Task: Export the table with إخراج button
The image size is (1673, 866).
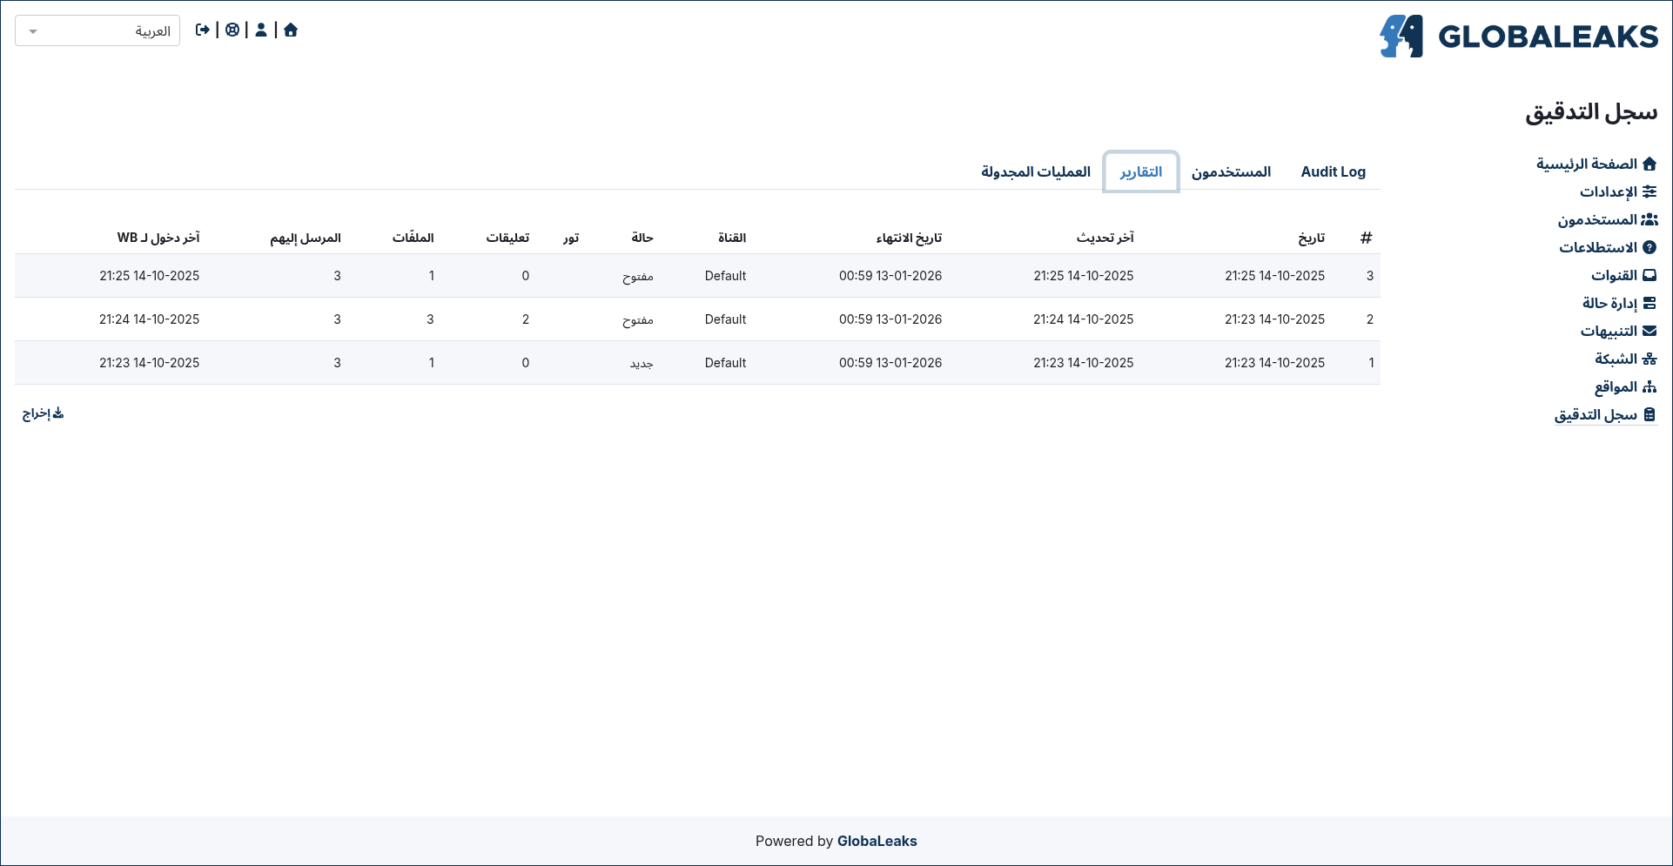Action: (x=43, y=413)
